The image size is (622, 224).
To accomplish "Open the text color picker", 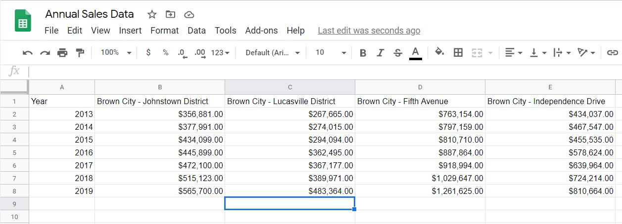I will tap(416, 53).
